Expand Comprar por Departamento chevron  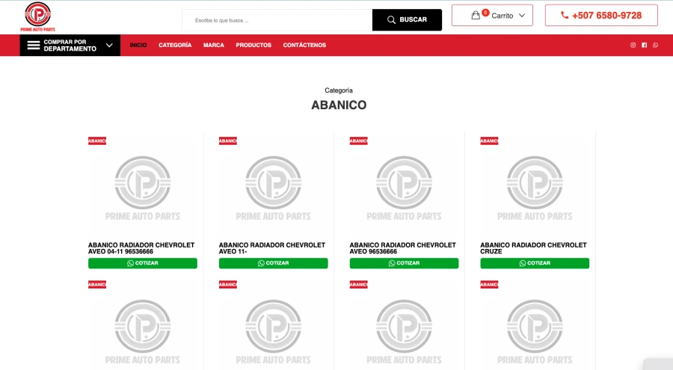pos(109,45)
